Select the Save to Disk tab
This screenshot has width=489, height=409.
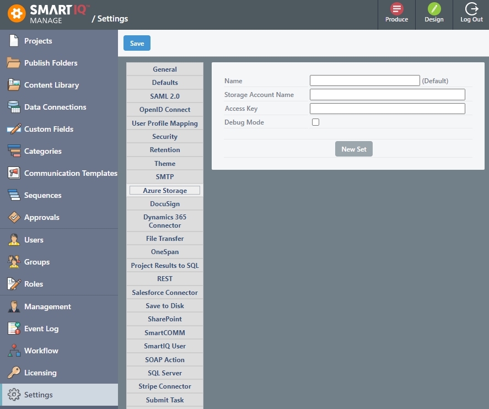point(165,306)
